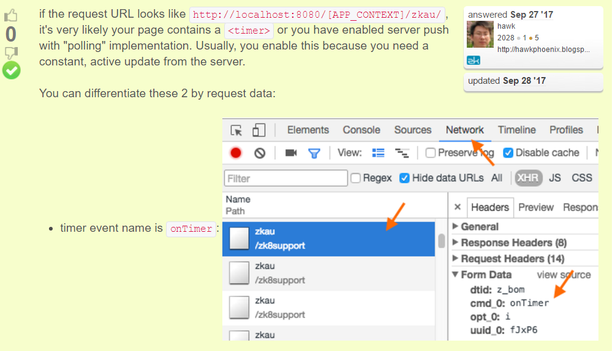Viewport: 615px width, 351px height.
Task: Clear the network log icon
Action: pos(260,153)
